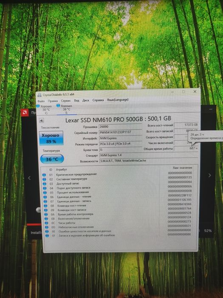Open the Правка menu

(x=53, y=101)
